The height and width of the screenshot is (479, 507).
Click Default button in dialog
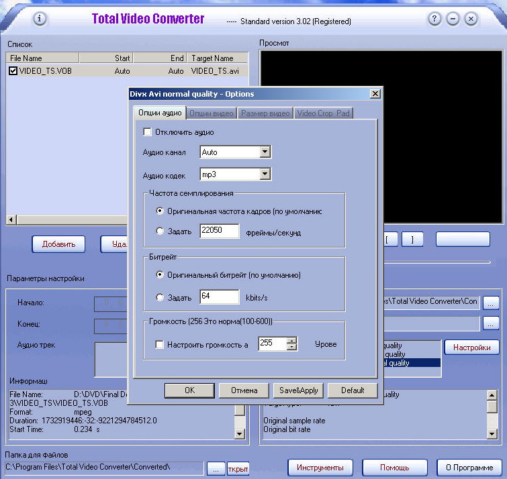click(353, 390)
